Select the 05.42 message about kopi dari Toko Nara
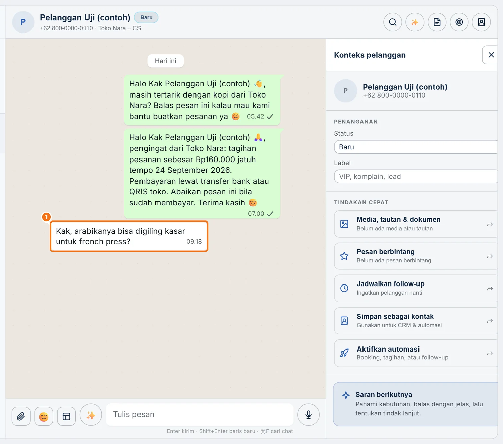 [202, 100]
